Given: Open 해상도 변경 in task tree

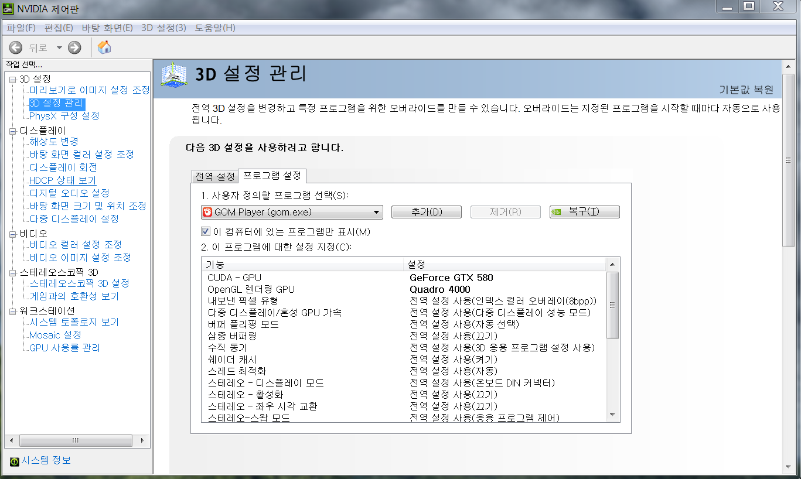Looking at the screenshot, I should 54,142.
